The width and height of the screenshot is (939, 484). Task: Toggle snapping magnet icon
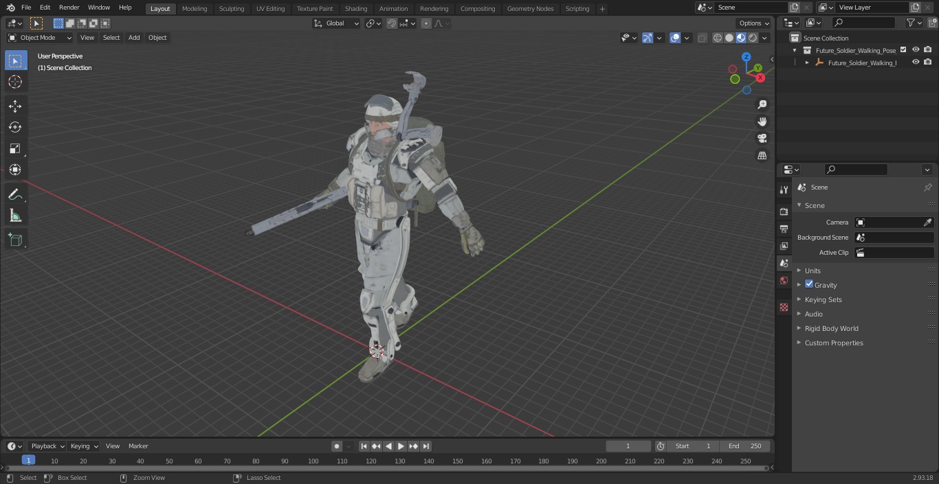(392, 23)
